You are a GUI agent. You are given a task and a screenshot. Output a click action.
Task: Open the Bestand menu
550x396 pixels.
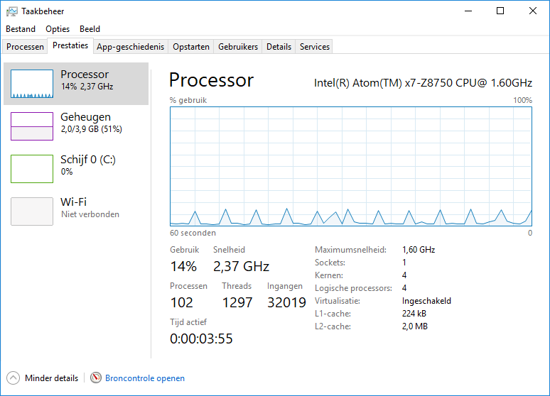[21, 29]
